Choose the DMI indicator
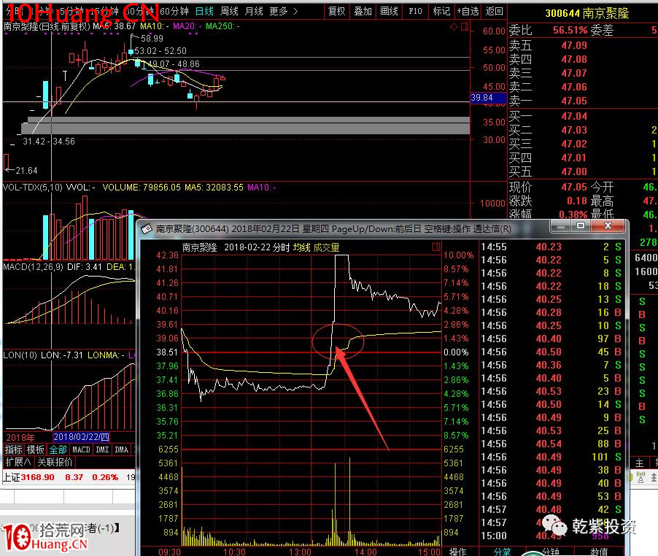This screenshot has height=556, width=658. 102,449
